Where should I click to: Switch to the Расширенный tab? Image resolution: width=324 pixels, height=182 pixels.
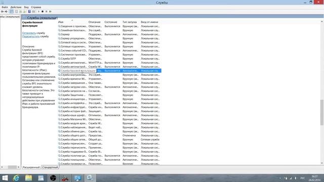[31, 167]
